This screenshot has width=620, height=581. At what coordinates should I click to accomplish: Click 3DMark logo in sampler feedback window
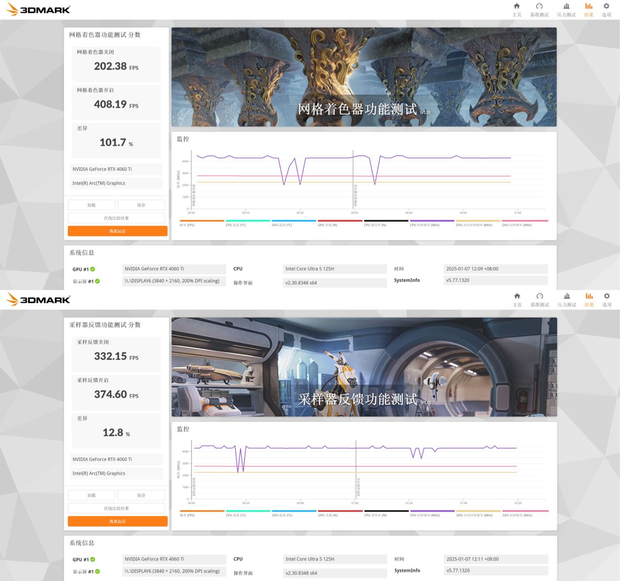point(38,299)
